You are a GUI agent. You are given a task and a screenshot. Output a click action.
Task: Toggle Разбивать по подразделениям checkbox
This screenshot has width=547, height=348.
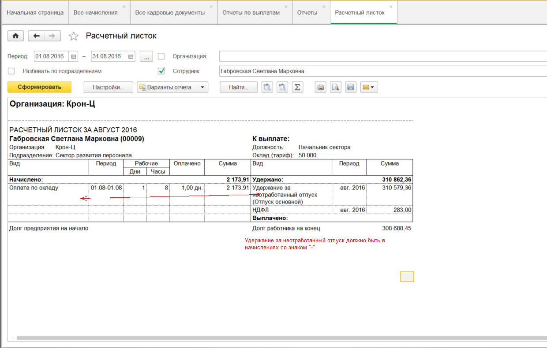tap(11, 71)
